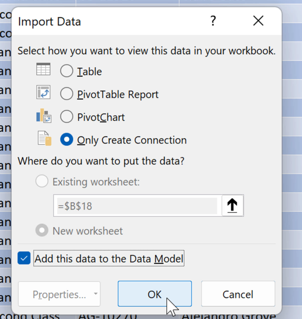Click the Properties button
Screen dimensions: 302x319
(x=53, y=294)
